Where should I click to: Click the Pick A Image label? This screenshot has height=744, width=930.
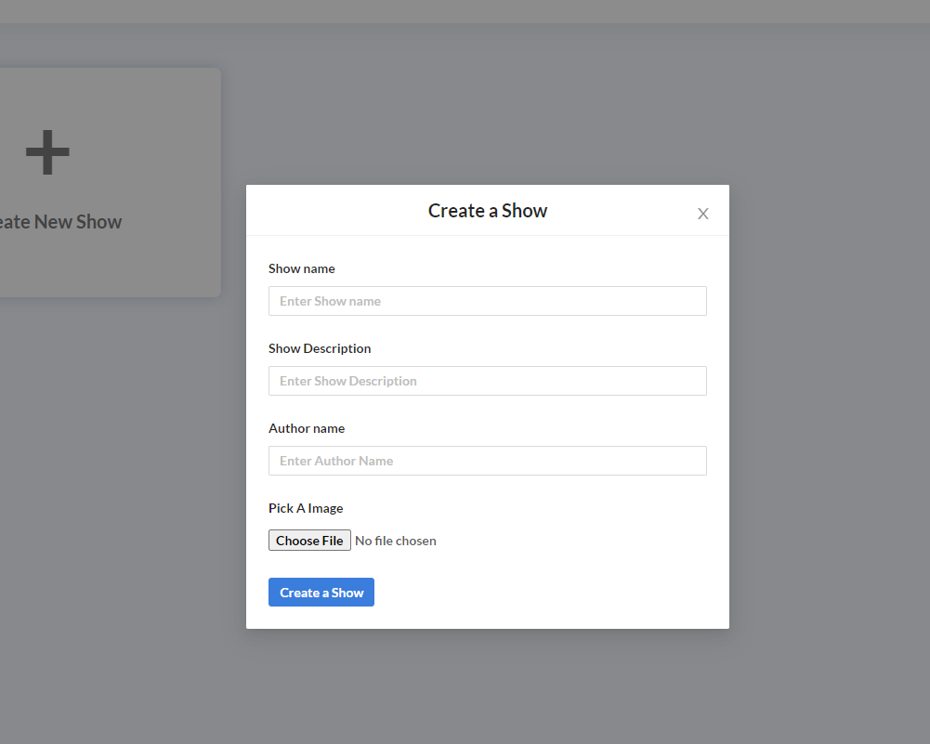306,508
